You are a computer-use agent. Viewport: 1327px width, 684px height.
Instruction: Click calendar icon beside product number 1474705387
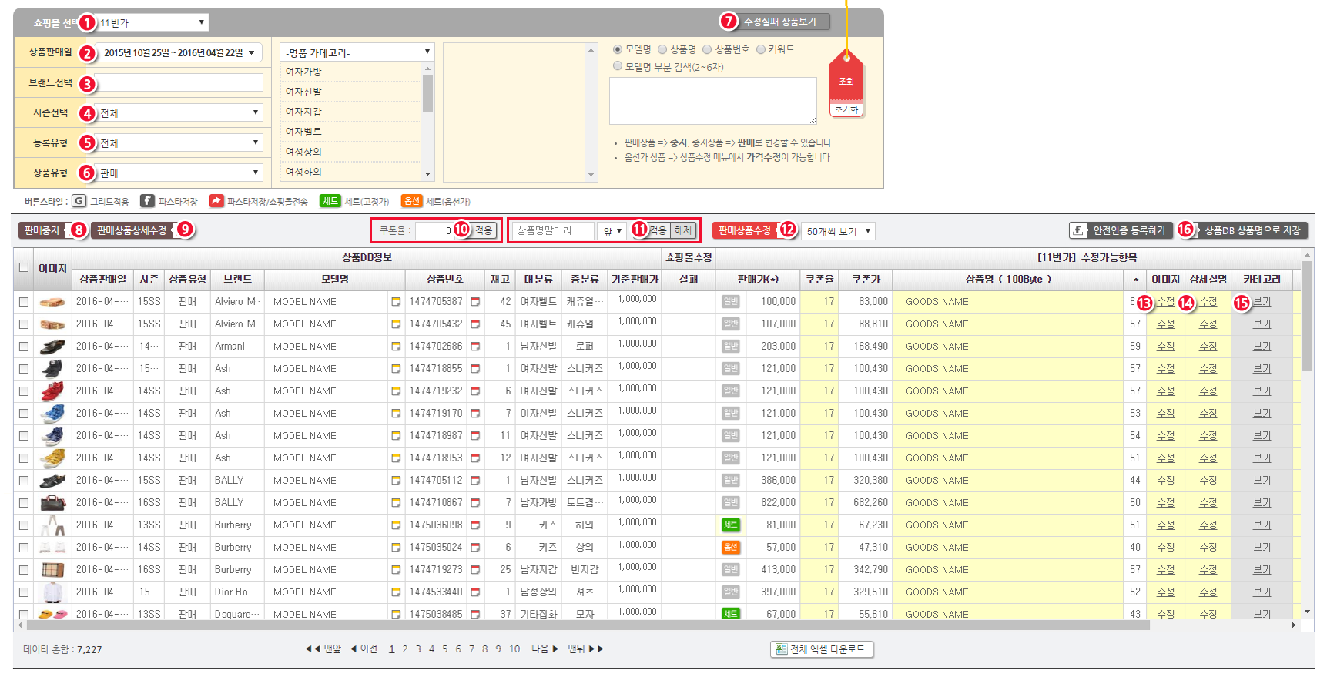(475, 302)
